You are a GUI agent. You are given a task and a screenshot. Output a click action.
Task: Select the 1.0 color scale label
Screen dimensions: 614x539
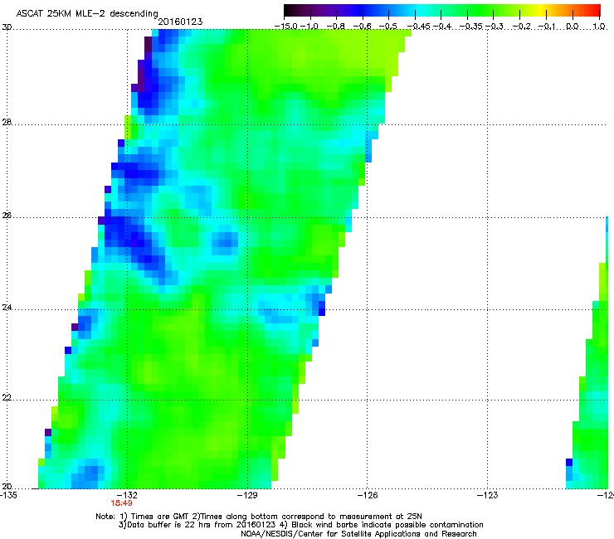[x=599, y=27]
